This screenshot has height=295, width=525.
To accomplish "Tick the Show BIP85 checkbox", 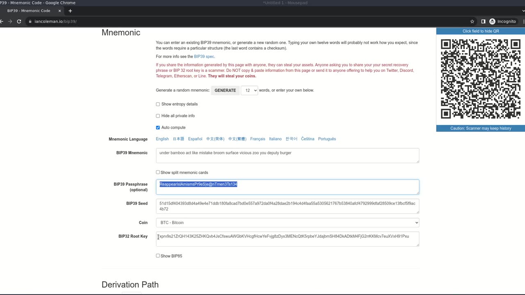I will [x=158, y=256].
